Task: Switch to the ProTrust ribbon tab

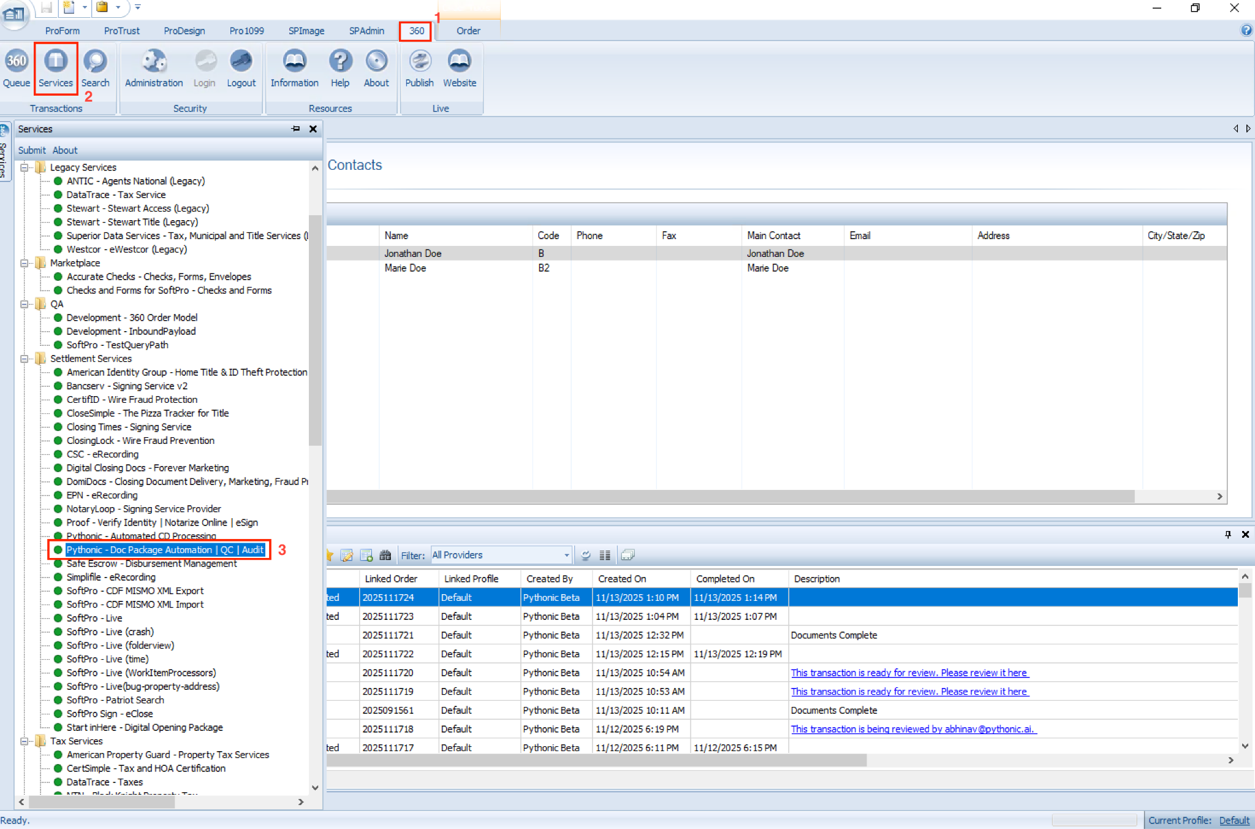Action: point(121,31)
